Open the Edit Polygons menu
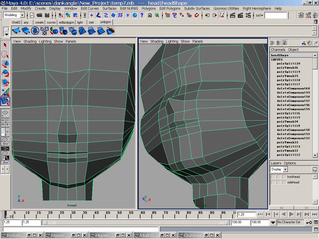319x239 pixels. point(170,8)
